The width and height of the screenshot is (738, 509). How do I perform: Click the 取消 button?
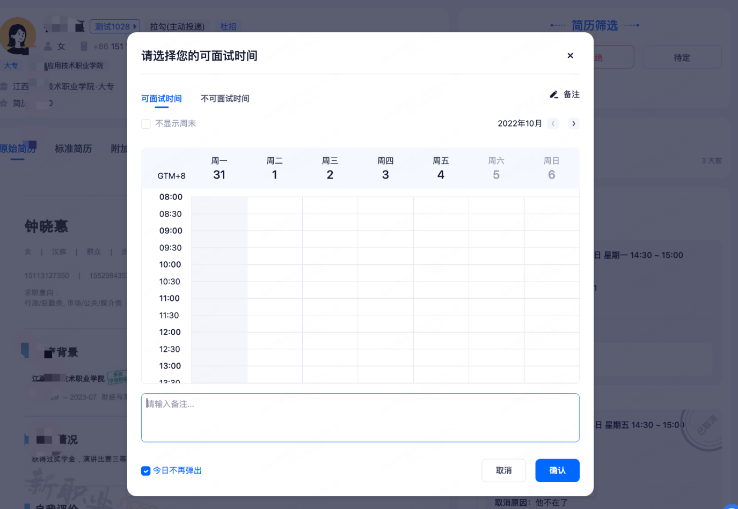point(503,470)
